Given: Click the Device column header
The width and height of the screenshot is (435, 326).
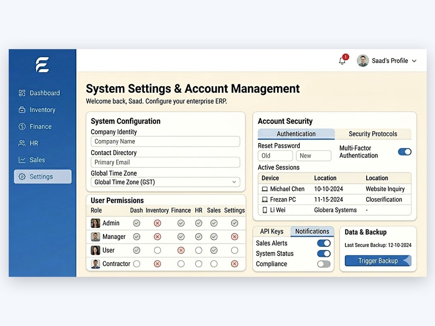Looking at the screenshot, I should (x=270, y=178).
